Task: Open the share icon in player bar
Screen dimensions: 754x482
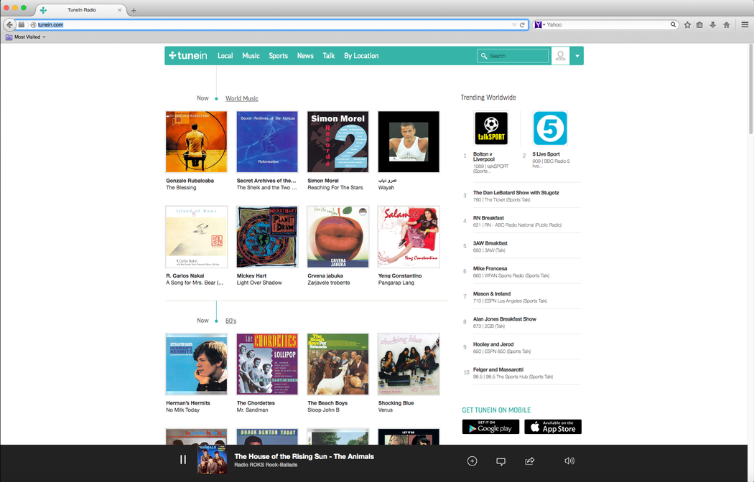Action: point(530,461)
